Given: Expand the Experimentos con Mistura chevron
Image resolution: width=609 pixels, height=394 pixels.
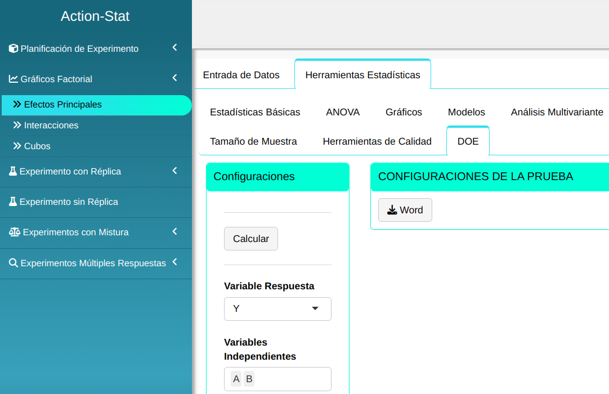Looking at the screenshot, I should pyautogui.click(x=174, y=231).
